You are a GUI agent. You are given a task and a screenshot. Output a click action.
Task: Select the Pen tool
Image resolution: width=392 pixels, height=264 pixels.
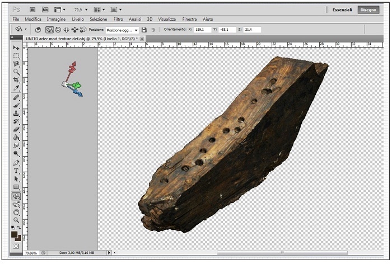point(16,163)
